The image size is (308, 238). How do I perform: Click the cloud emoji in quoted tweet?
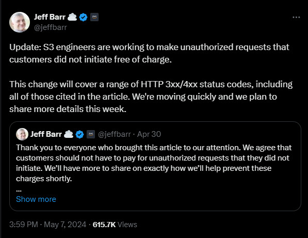pos(69,134)
